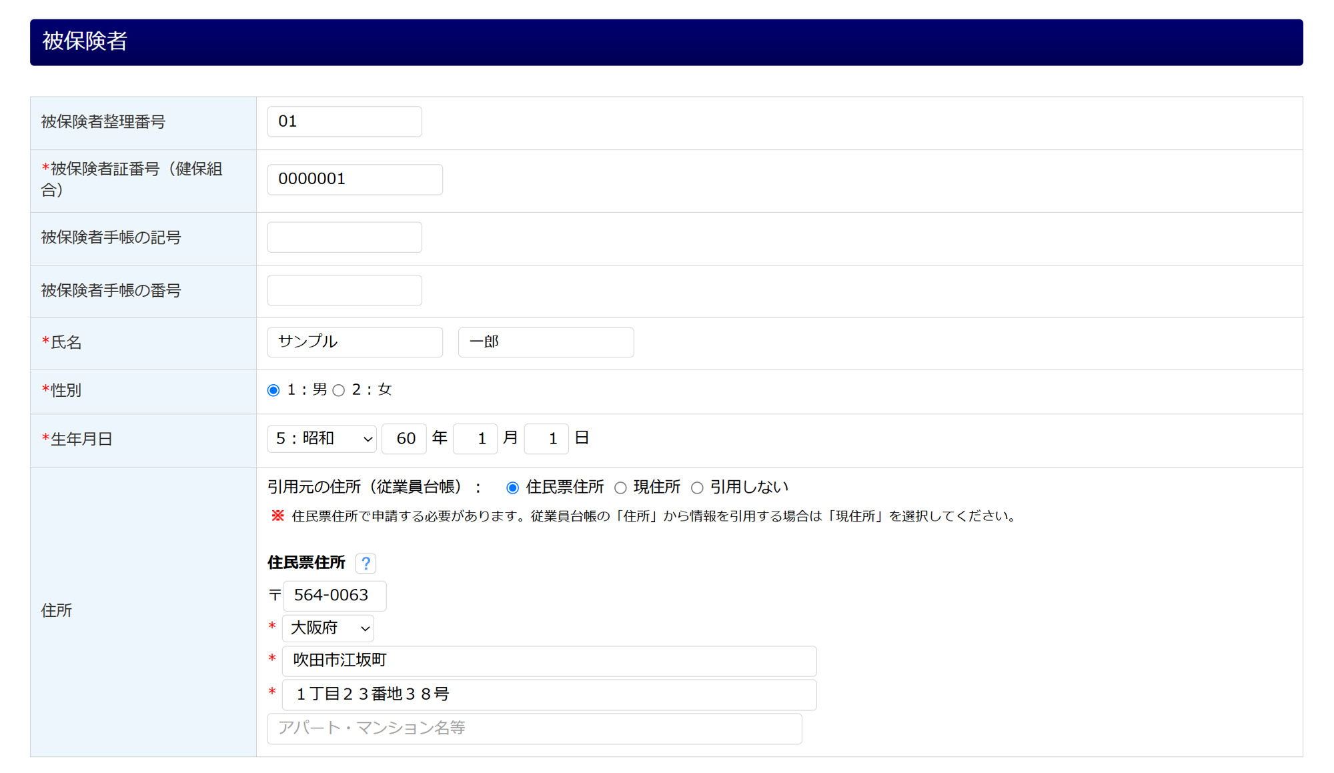Viewport: 1334px width, 773px height.
Task: Click the birth month input field
Action: (475, 439)
